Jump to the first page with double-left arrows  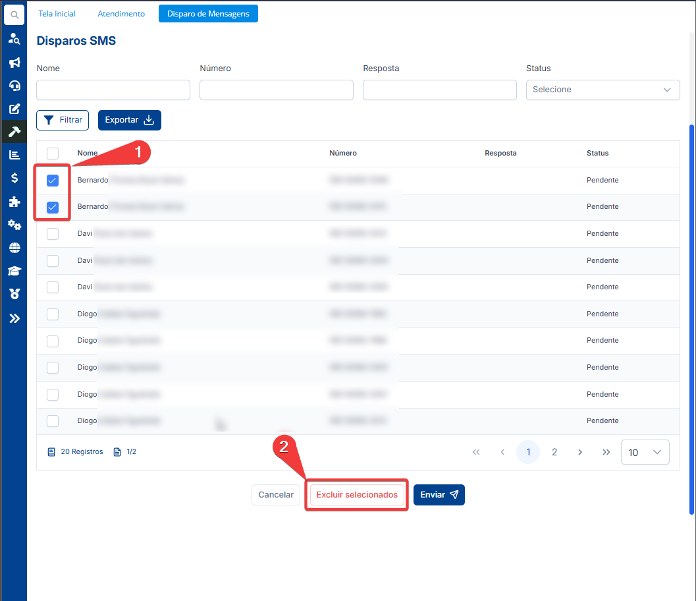(476, 452)
